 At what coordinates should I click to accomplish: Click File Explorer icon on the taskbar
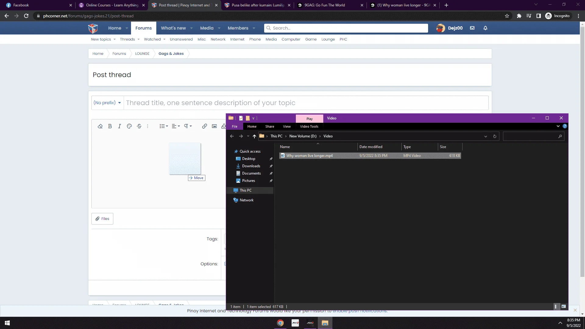325,323
